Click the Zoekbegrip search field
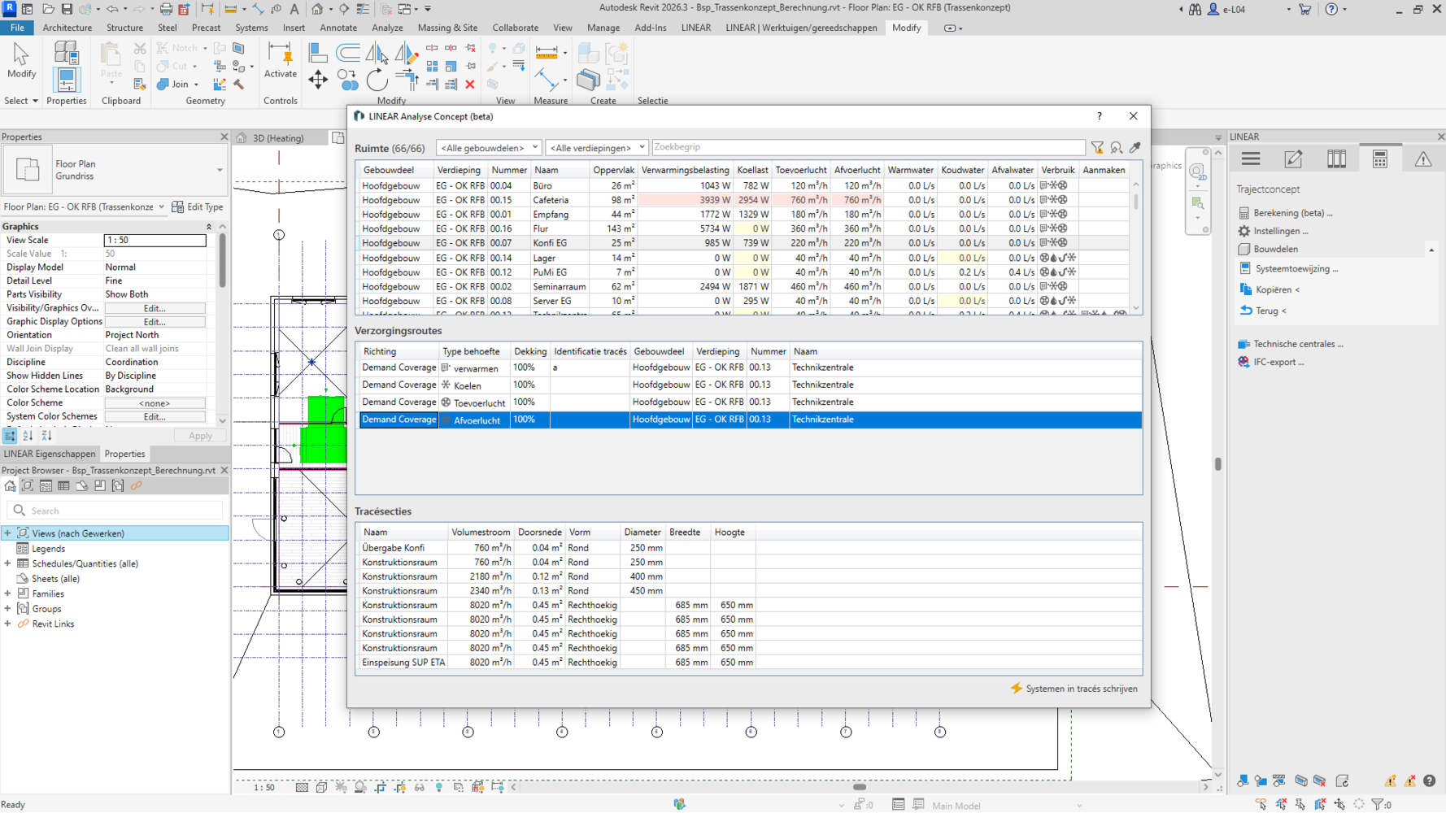1446x813 pixels. pos(867,148)
